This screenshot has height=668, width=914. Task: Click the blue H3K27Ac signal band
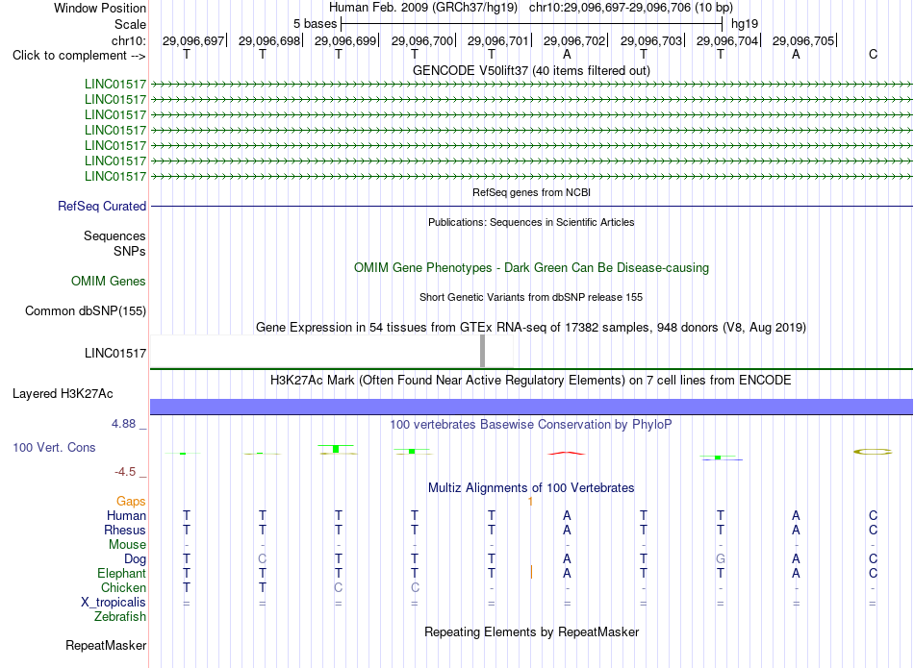[x=531, y=407]
